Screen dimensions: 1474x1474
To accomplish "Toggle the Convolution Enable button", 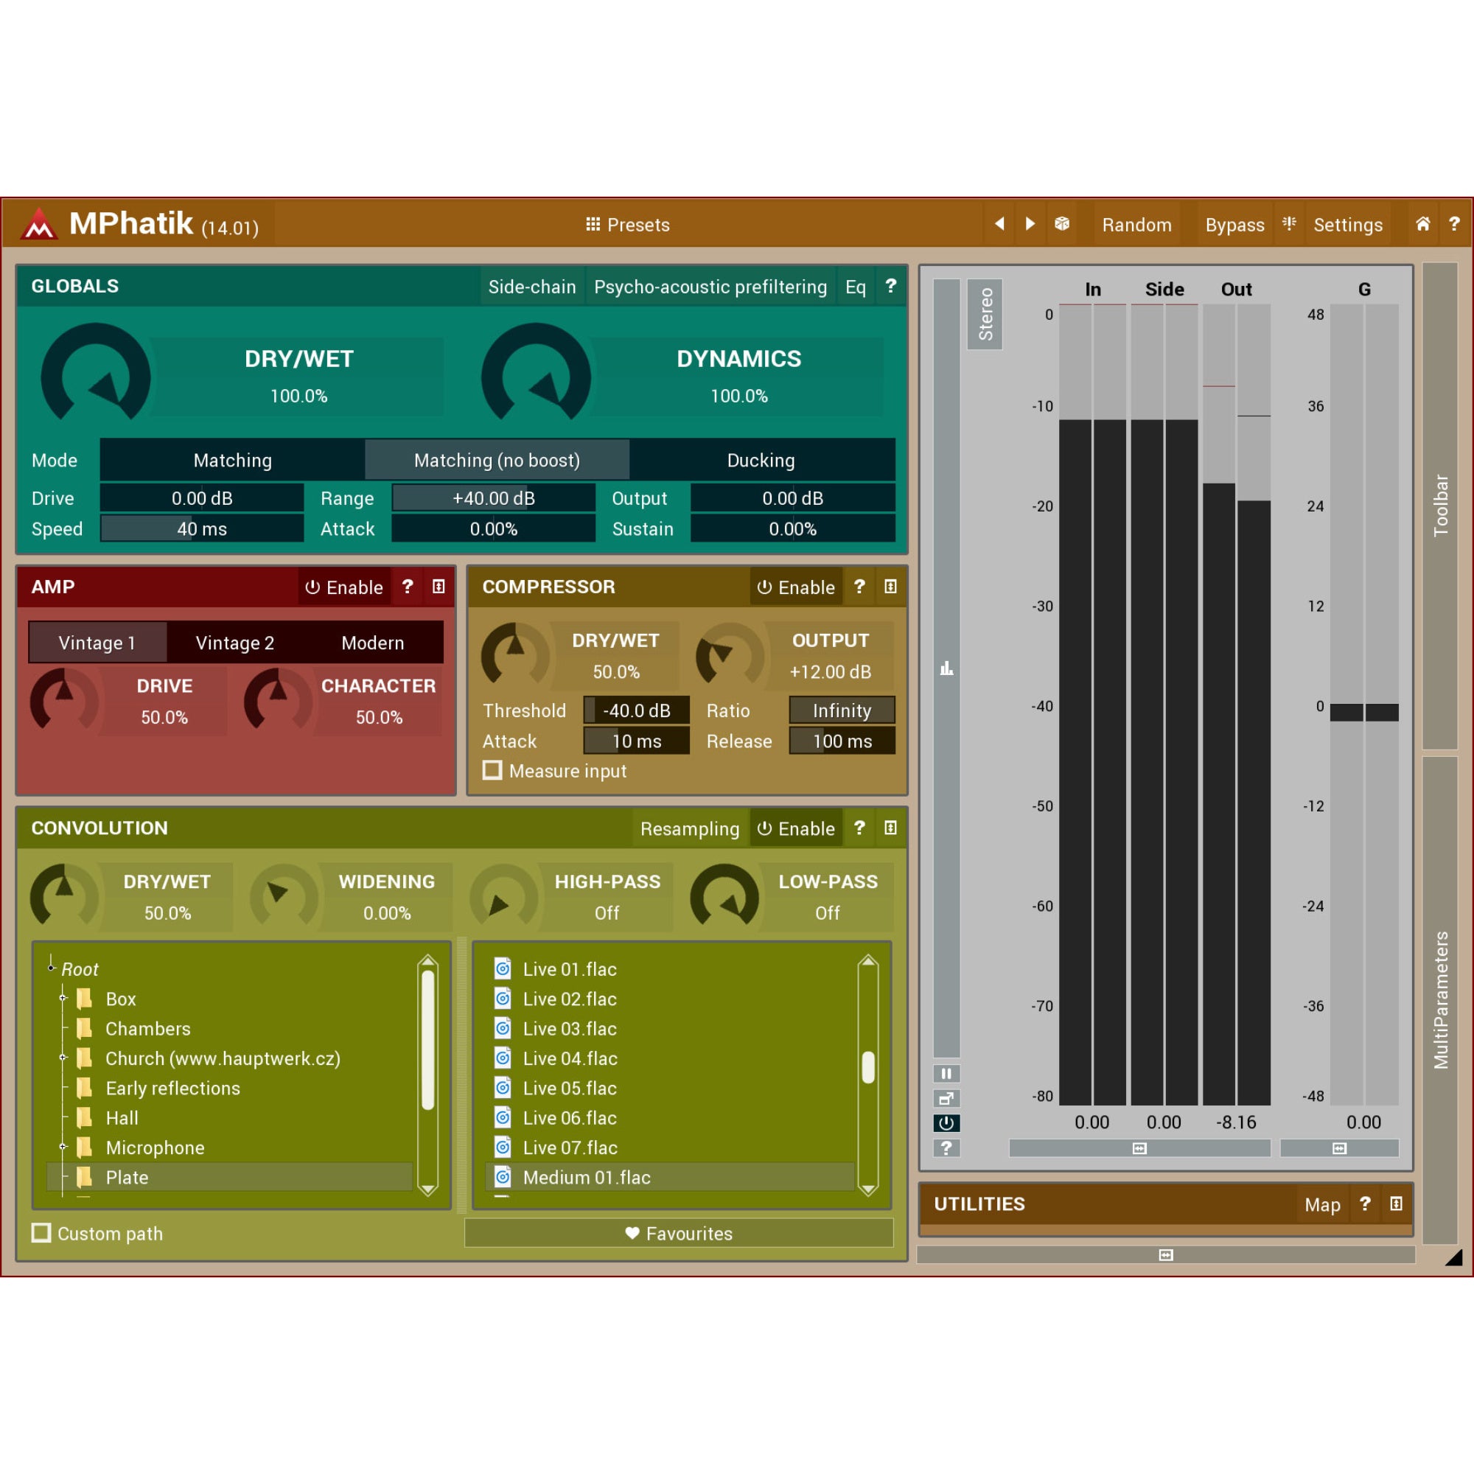I will 796,828.
